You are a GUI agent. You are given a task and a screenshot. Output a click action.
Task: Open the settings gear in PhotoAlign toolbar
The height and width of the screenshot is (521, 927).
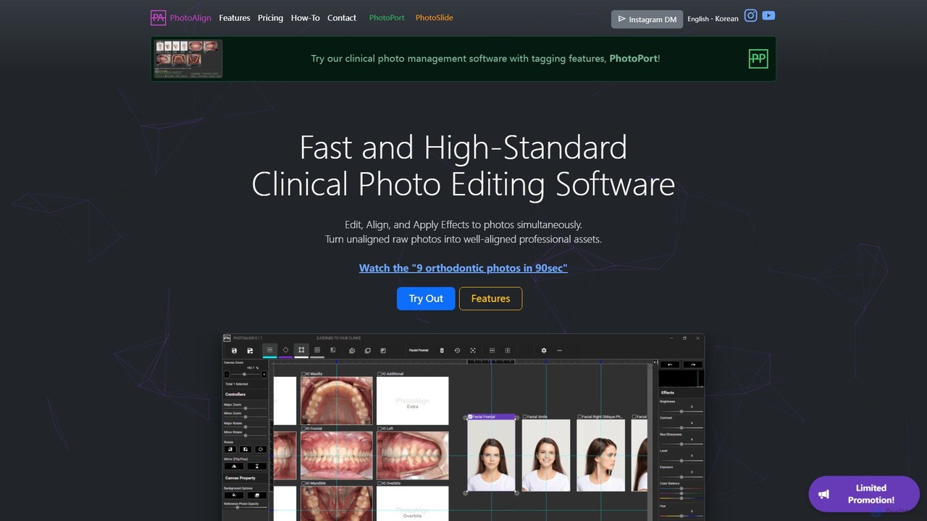coord(544,350)
